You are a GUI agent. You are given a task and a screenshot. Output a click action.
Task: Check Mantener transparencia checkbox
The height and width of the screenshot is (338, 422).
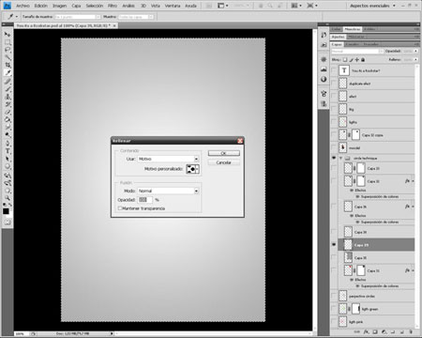(x=120, y=208)
